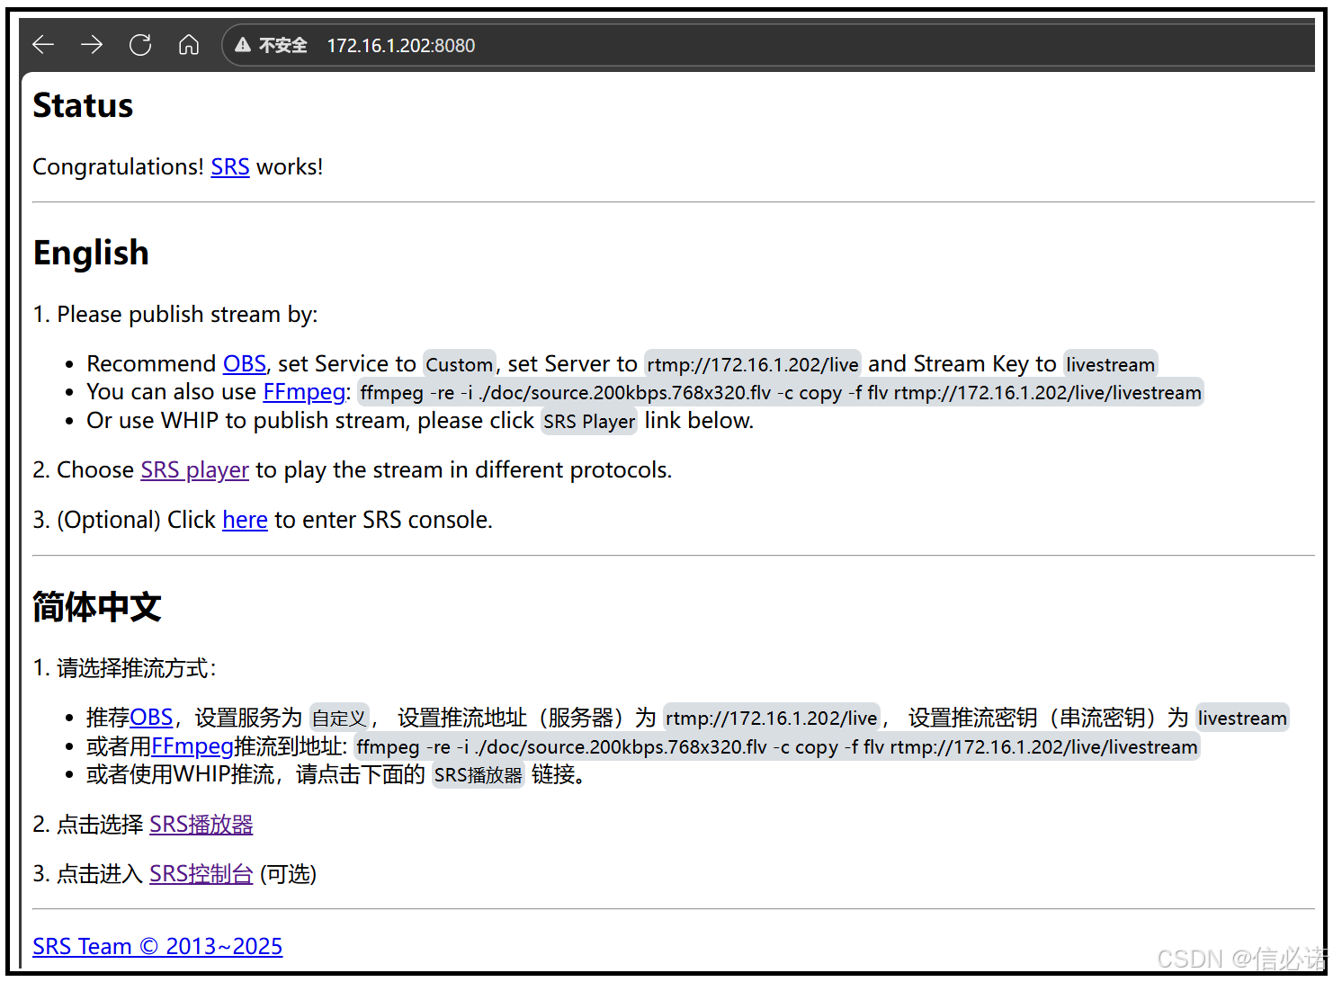Click the not-secure warning triangle icon
The width and height of the screenshot is (1333, 982).
243,45
